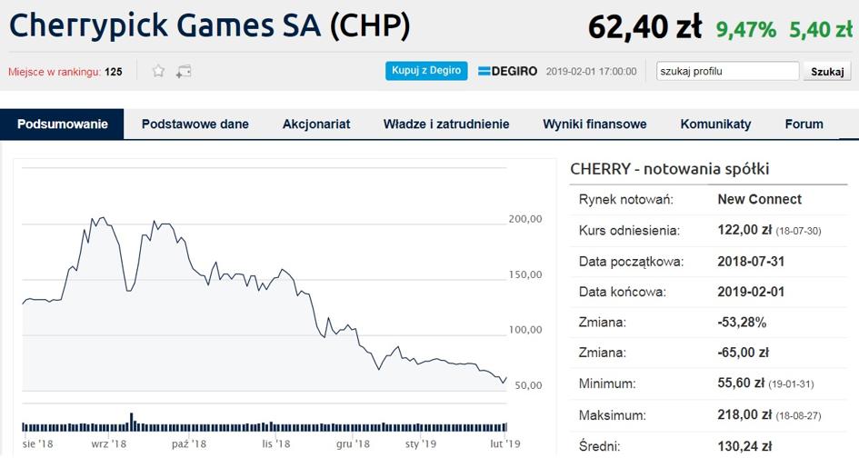This screenshot has width=859, height=458.
Task: Switch to the Forum tab
Action: (x=804, y=124)
